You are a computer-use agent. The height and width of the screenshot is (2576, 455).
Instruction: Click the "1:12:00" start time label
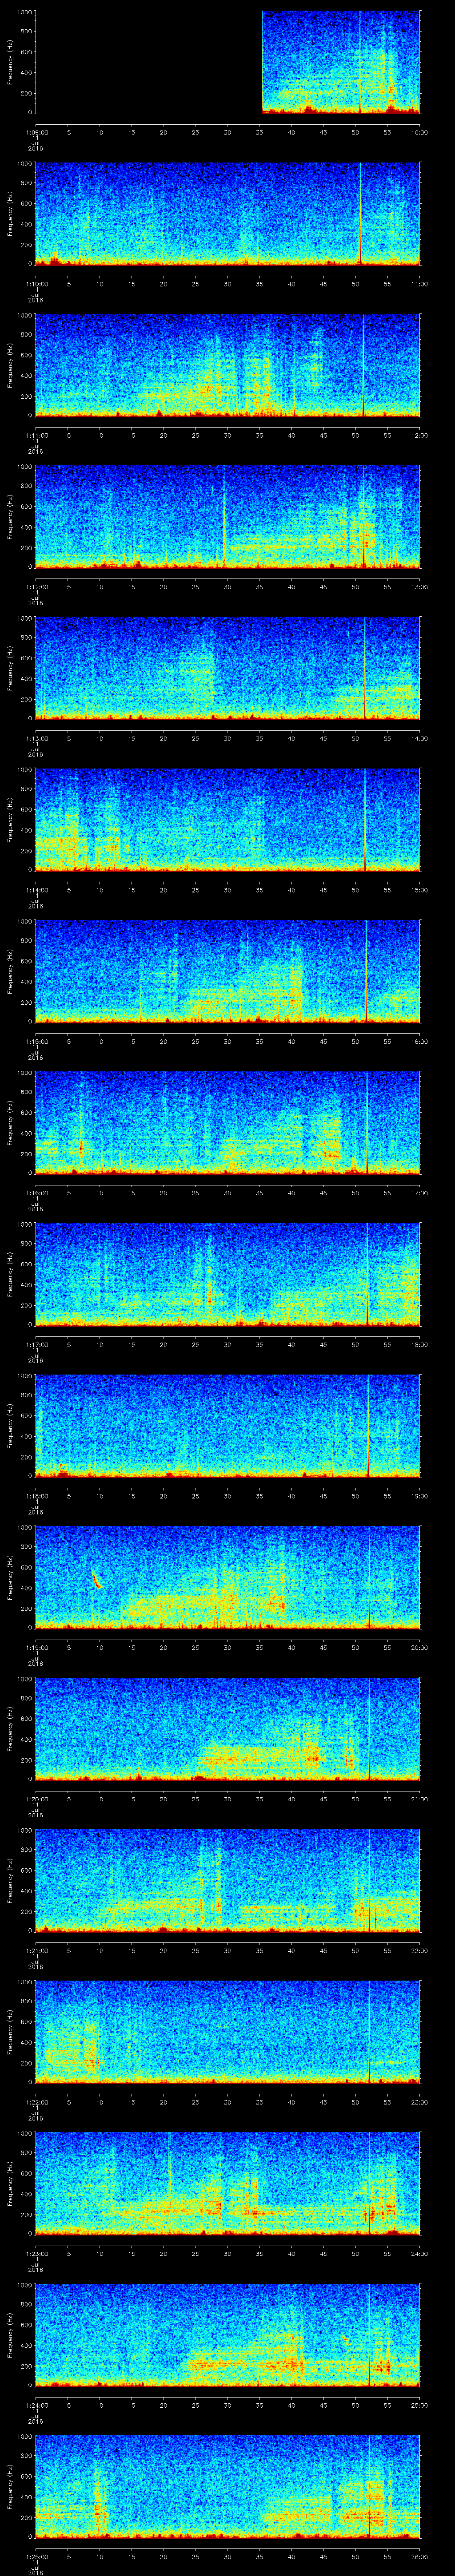click(36, 586)
